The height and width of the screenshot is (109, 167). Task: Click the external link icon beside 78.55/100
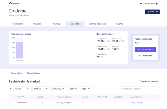click(x=141, y=102)
